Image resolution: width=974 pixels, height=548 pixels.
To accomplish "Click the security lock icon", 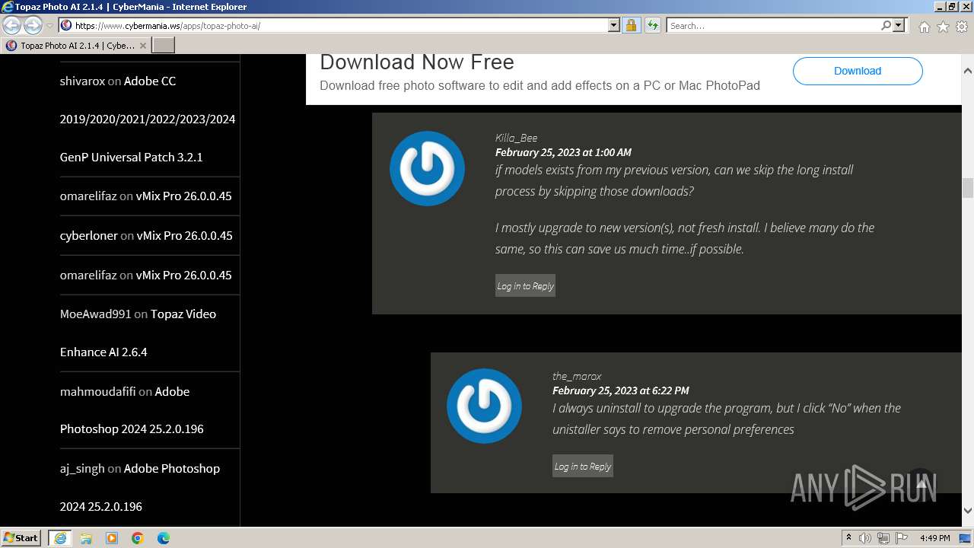I will (x=631, y=26).
